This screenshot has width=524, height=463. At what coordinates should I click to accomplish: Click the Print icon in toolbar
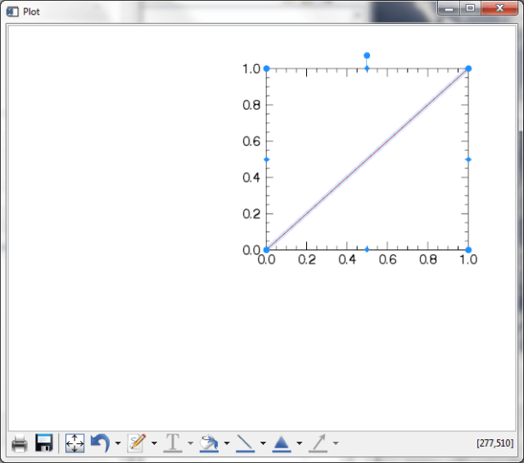coord(20,443)
